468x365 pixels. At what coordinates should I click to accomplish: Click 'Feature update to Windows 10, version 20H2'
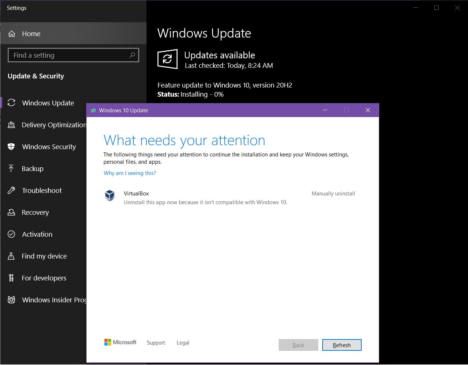click(225, 85)
